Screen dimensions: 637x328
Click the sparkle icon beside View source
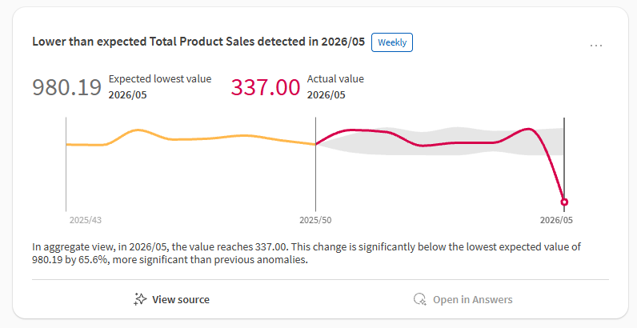[x=140, y=299]
